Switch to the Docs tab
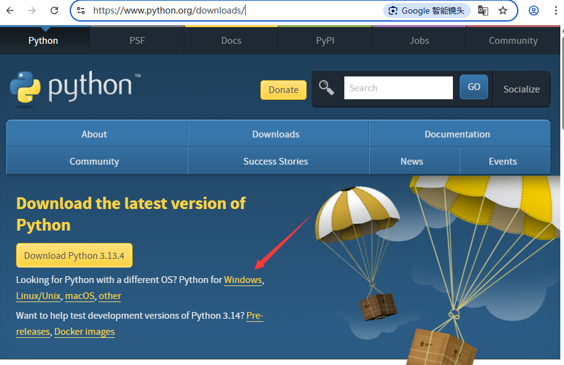Viewport: 564px width, 365px height. point(231,40)
